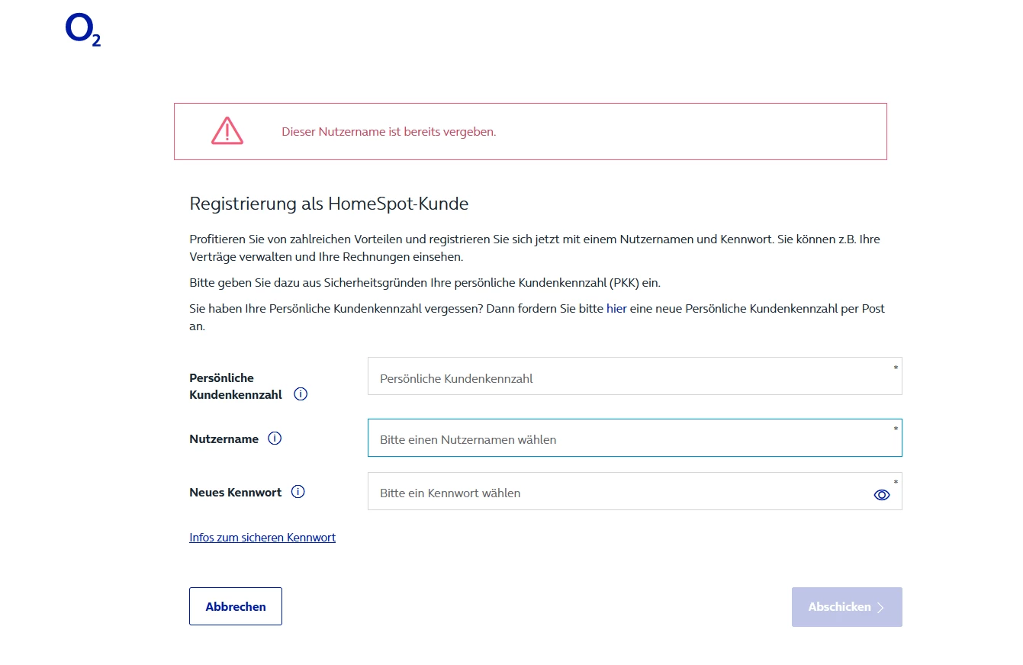Toggle password visibility with the eye icon
1023x665 pixels.
pos(881,495)
